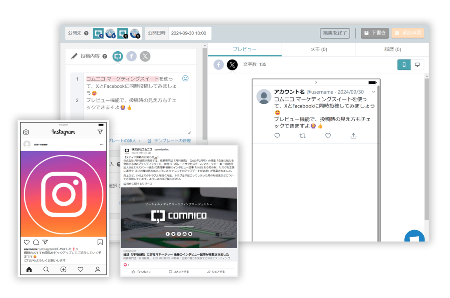Viewport: 450px width, 298px height.
Task: Show the Facebook preview via the preview icon
Action: pos(219,65)
